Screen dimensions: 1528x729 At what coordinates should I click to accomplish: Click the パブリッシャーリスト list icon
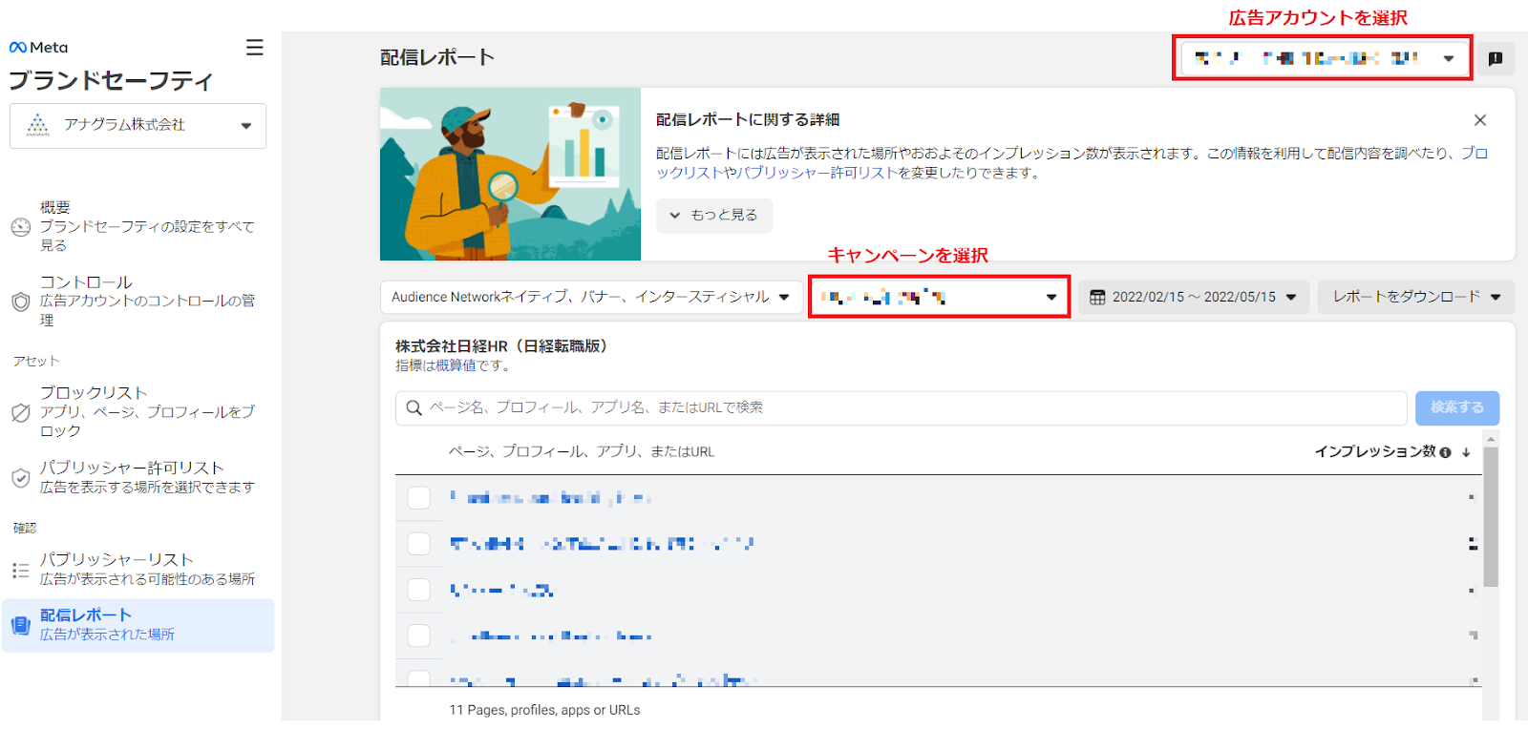21,570
